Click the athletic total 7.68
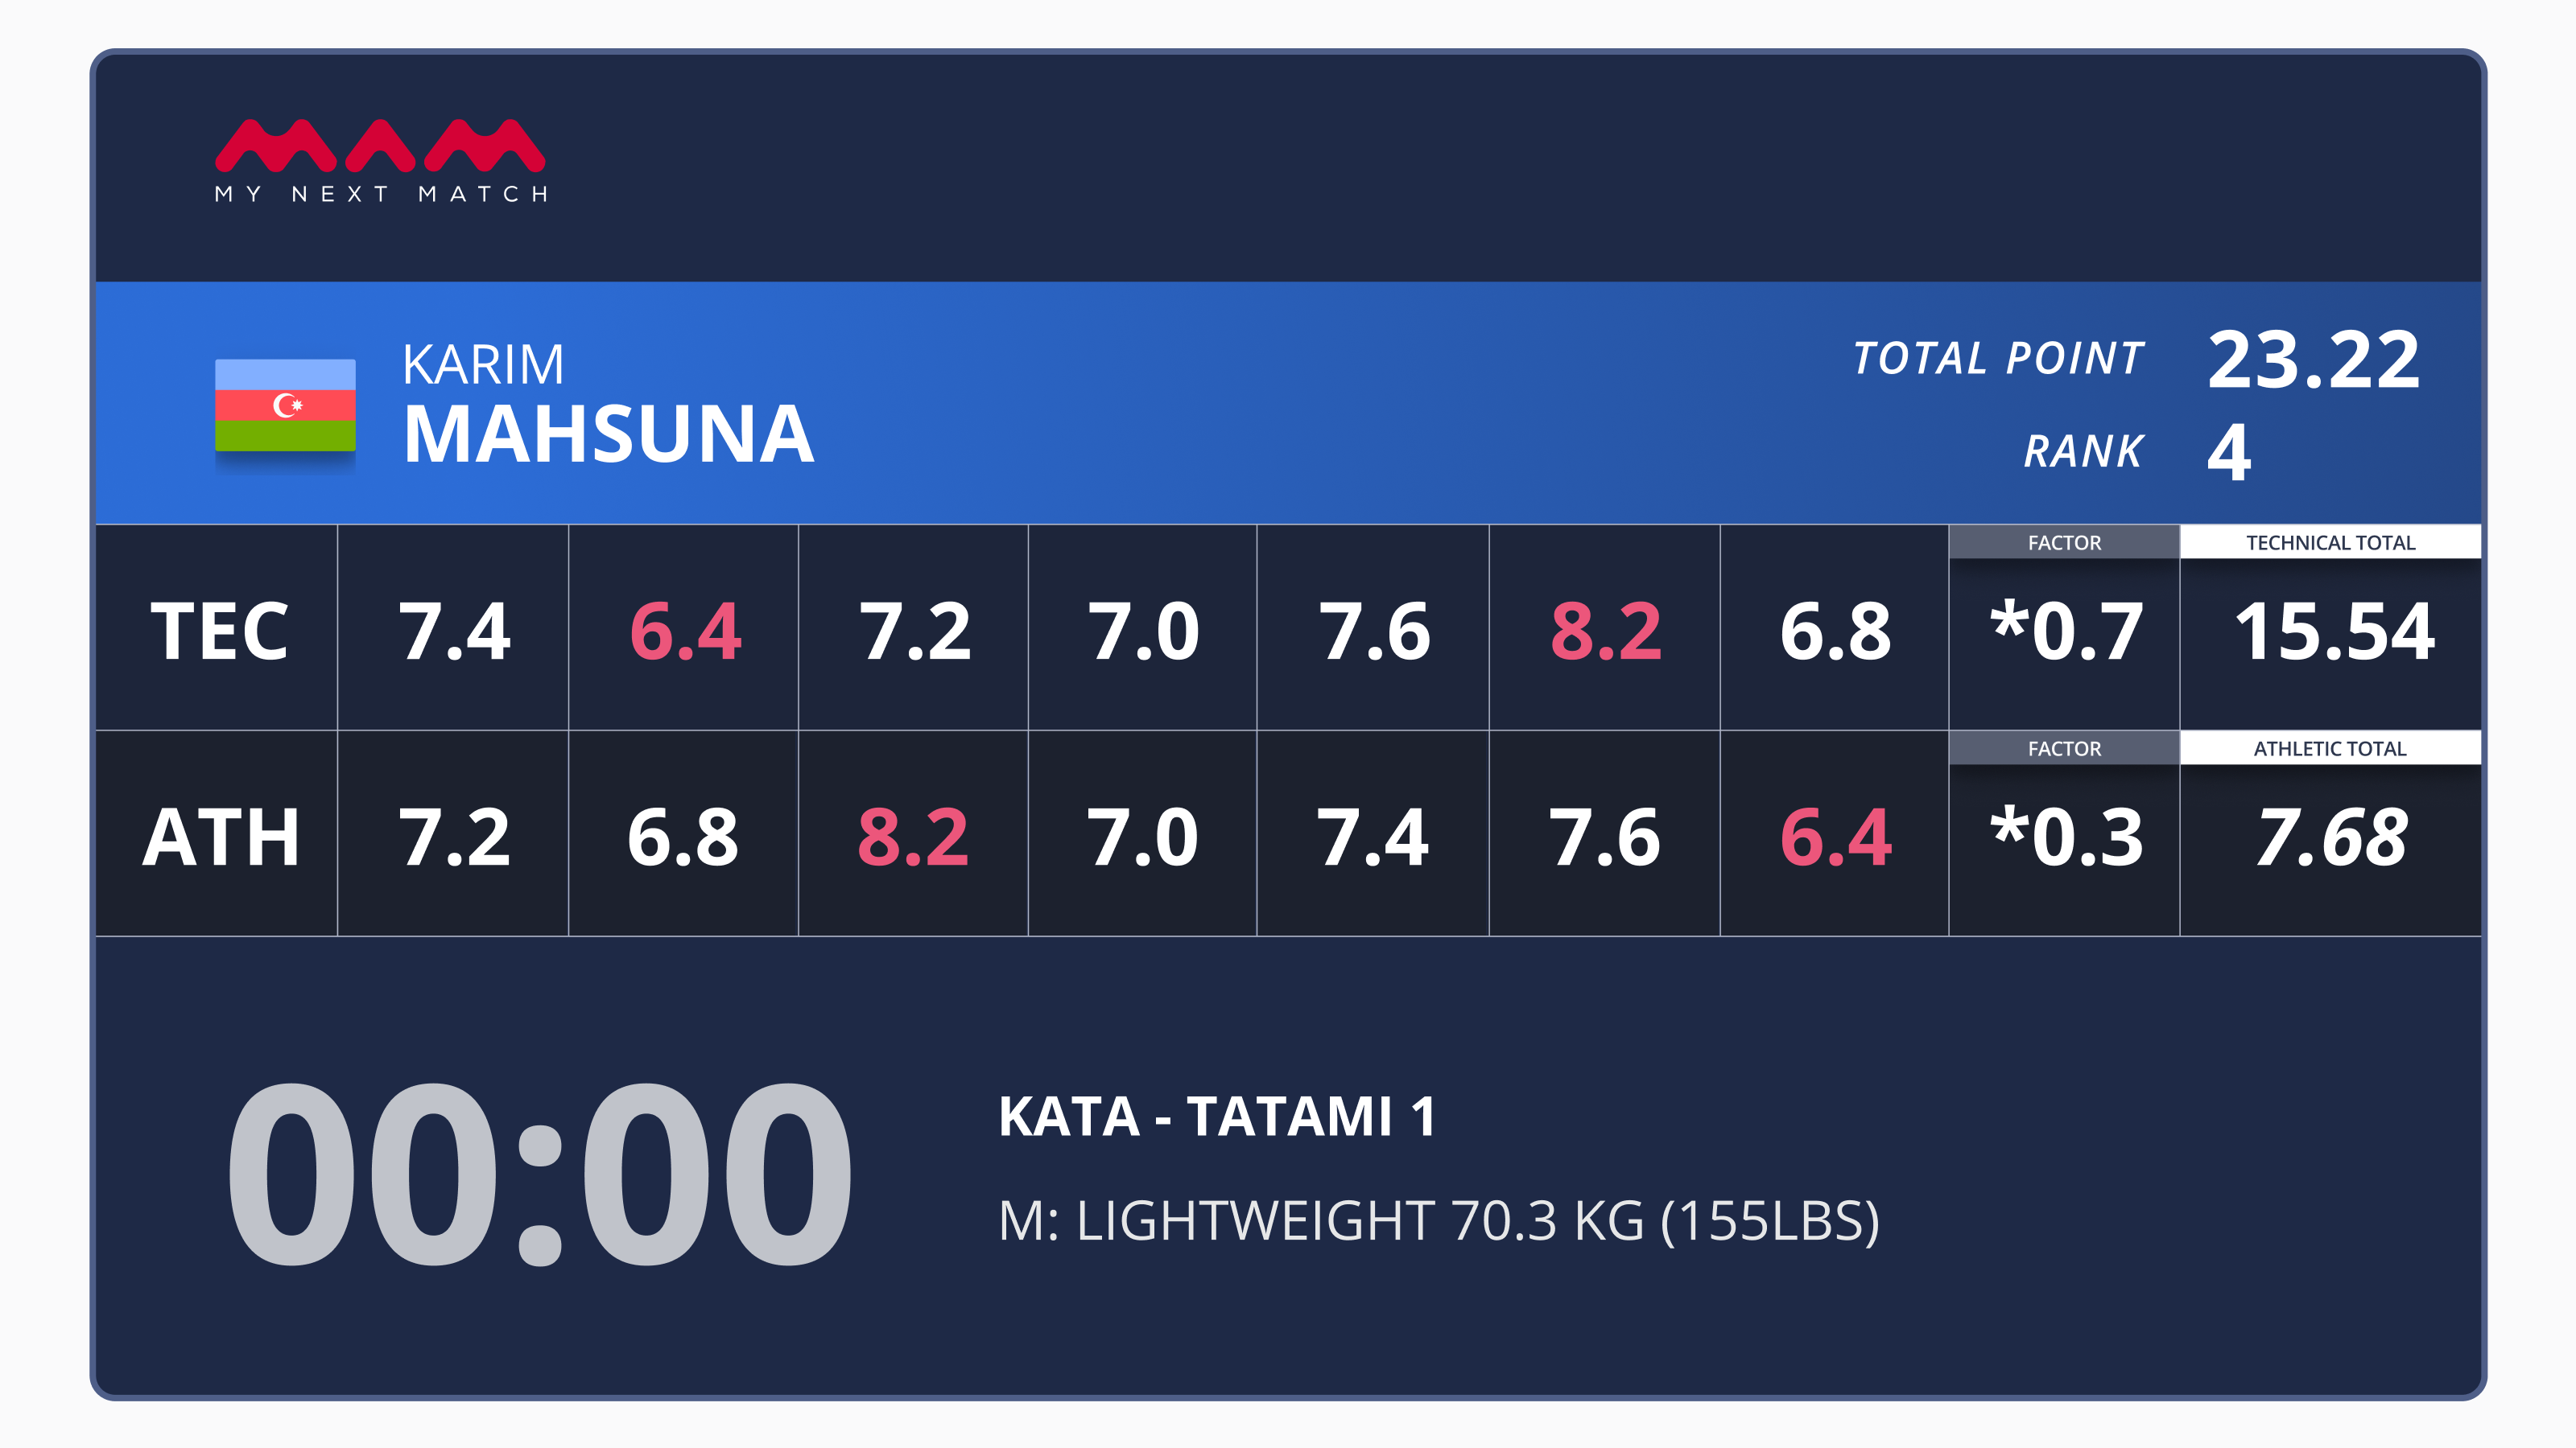2576x1448 pixels. click(2331, 837)
